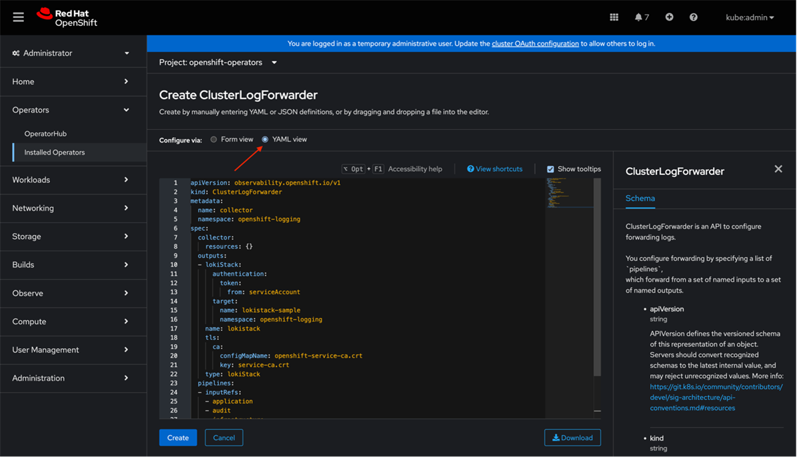Place cursor on the apiVersion line in editor

tap(265, 182)
